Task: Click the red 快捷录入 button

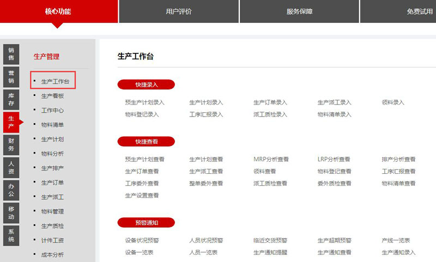Action: [146, 84]
